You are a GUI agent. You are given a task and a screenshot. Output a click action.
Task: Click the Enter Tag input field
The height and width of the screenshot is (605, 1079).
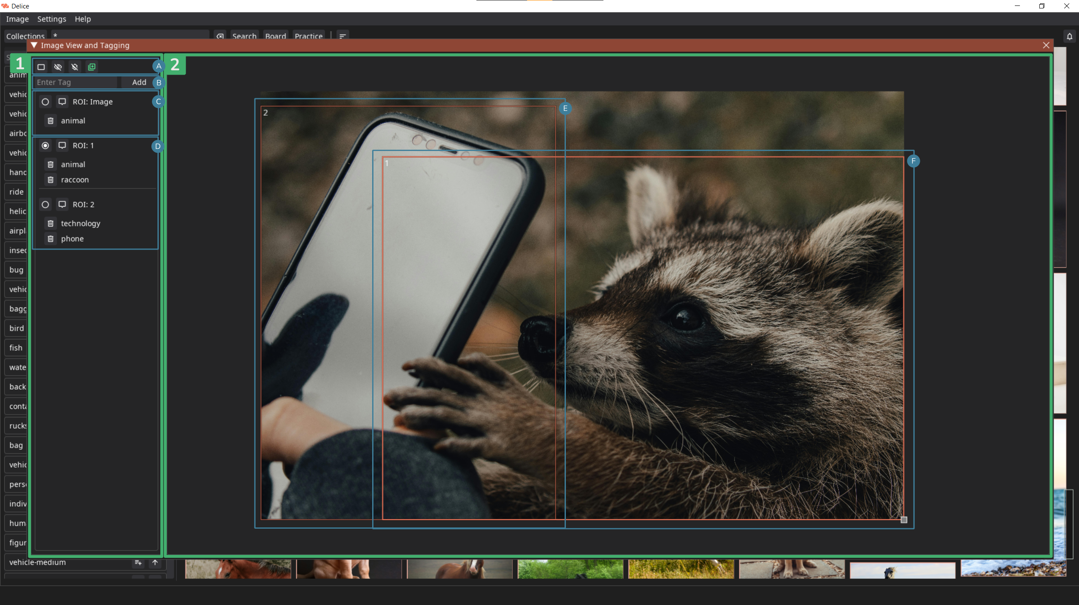click(x=76, y=82)
